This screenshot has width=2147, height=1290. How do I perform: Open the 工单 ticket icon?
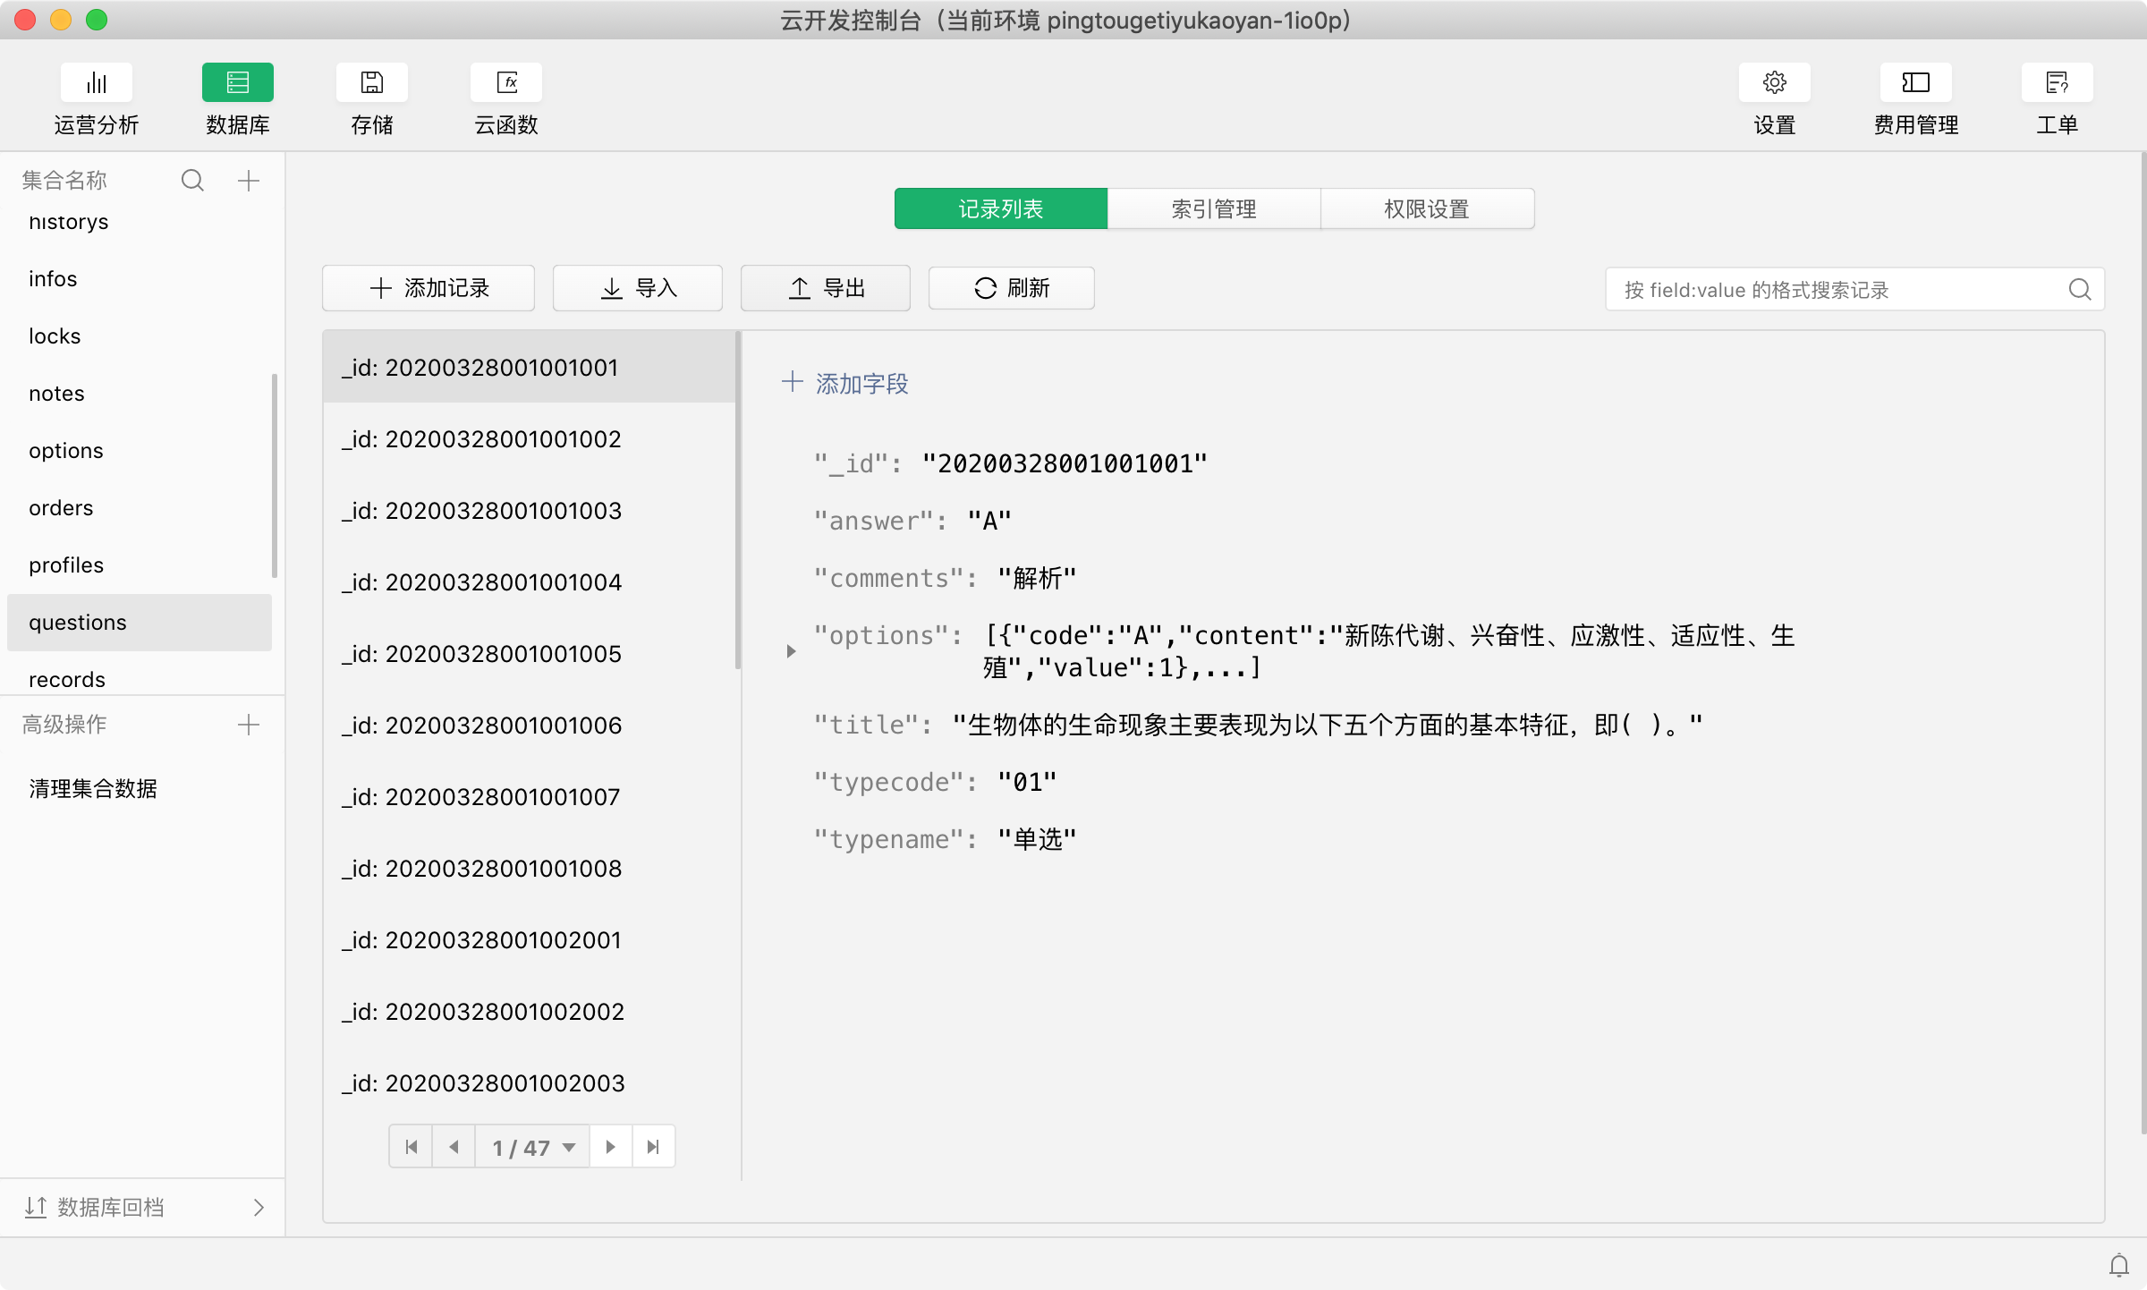[x=2057, y=83]
